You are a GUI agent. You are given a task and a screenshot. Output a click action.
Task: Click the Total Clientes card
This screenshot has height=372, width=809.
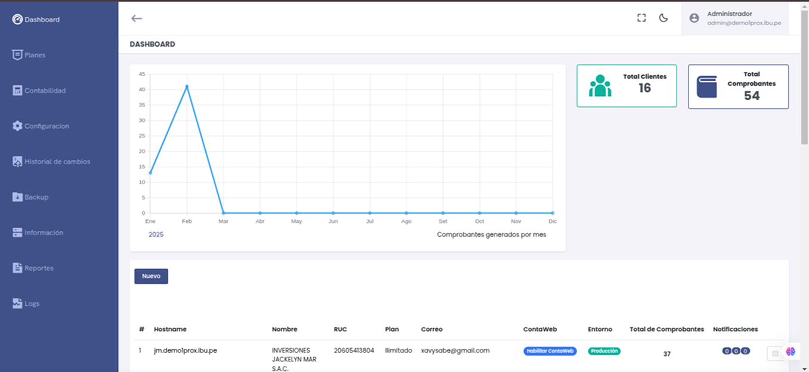click(626, 86)
